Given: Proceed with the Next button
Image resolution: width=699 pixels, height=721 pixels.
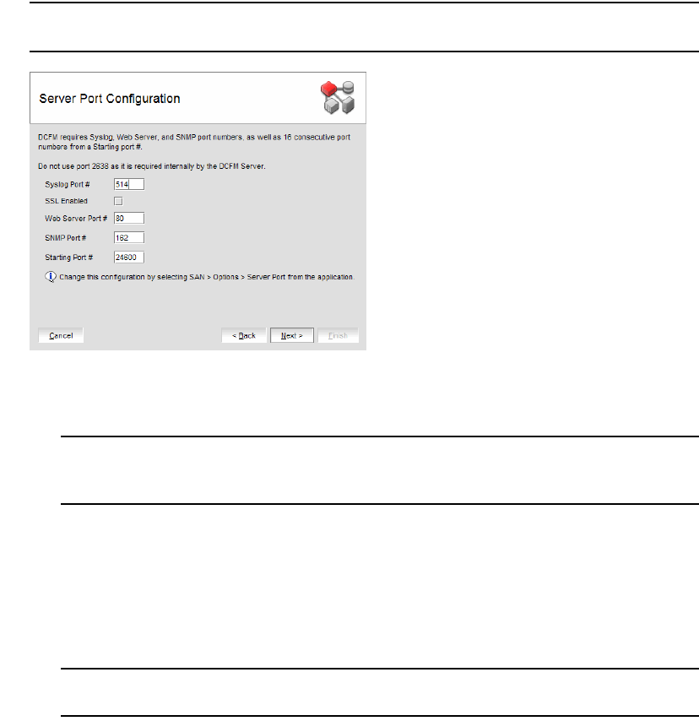Looking at the screenshot, I should click(292, 336).
